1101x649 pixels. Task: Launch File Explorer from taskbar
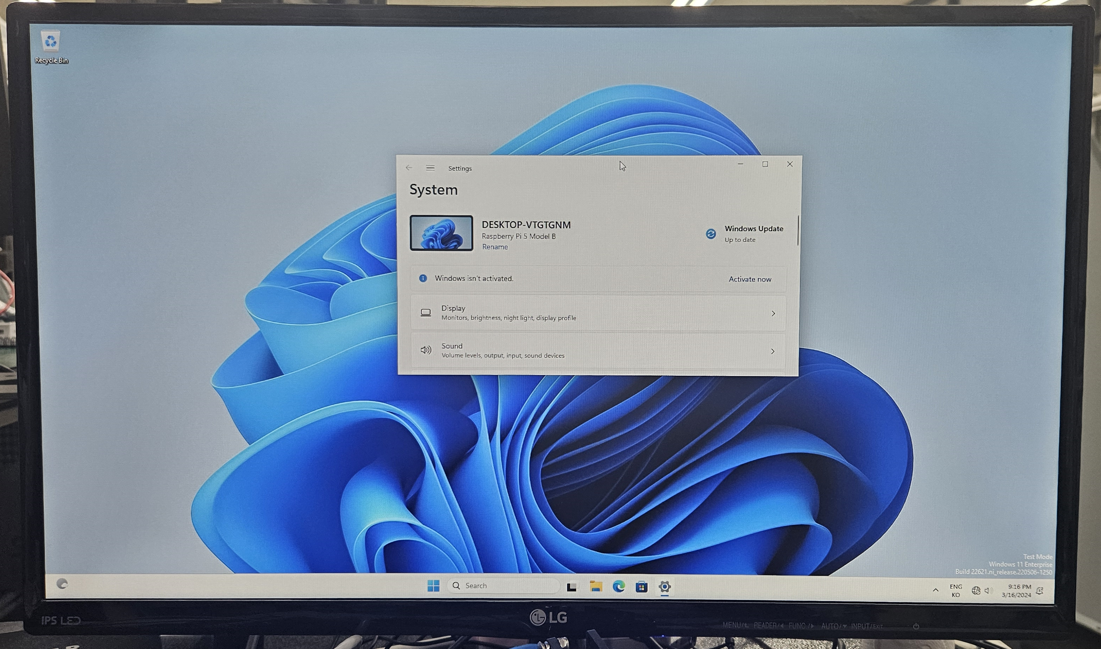[x=596, y=586]
